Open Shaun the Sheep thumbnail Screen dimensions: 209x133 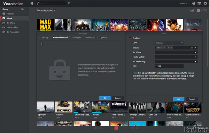(x=82, y=107)
